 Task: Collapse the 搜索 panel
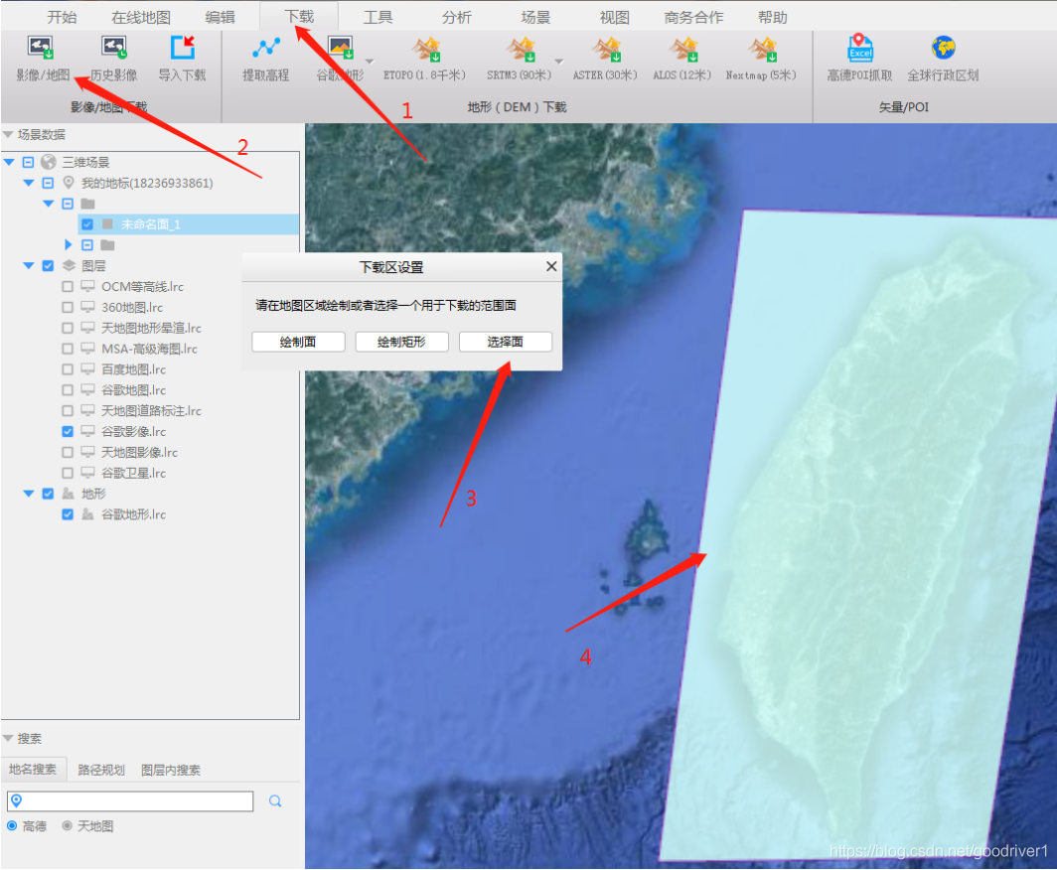(8, 739)
